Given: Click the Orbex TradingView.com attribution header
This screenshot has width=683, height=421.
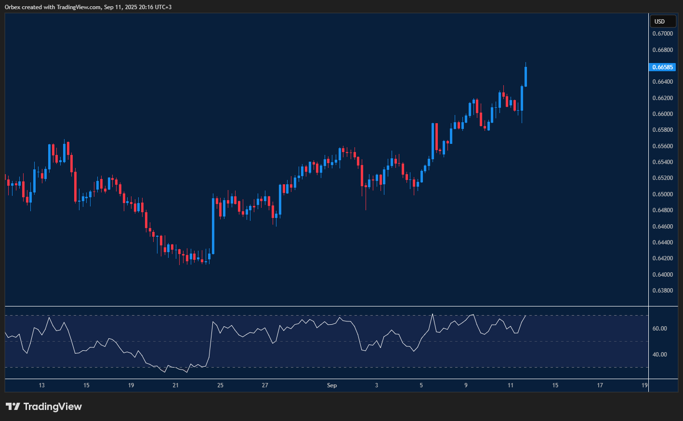Looking at the screenshot, I should pos(88,7).
